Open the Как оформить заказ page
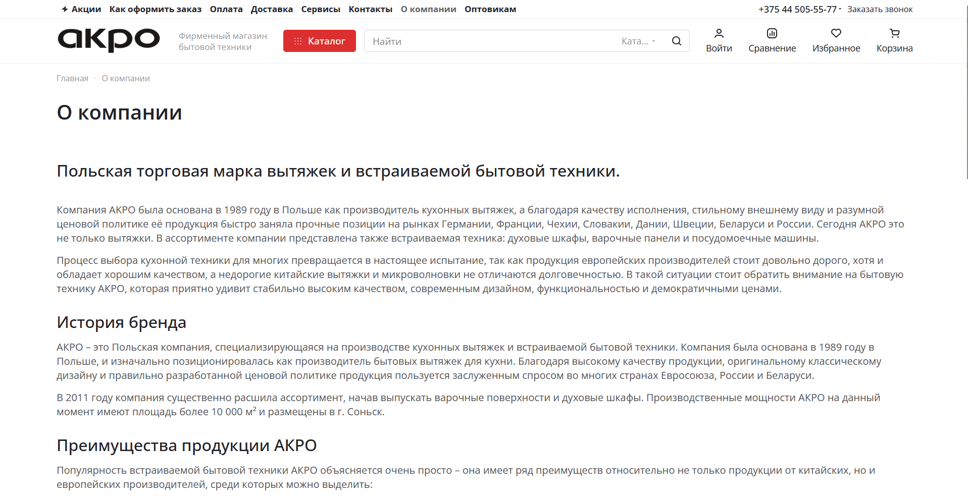The image size is (968, 499). coord(155,9)
